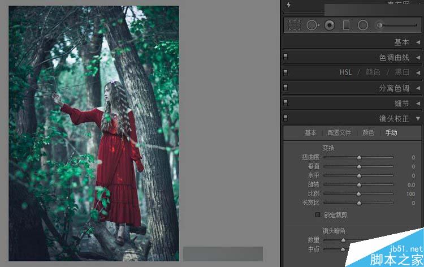Select the Crop Overlay tool
Image resolution: width=424 pixels, height=267 pixels.
[294, 25]
